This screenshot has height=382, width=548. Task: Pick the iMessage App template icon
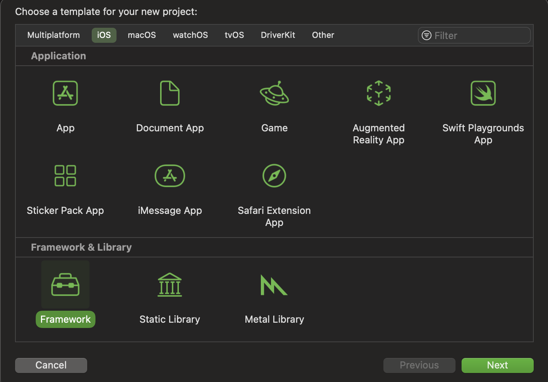click(170, 176)
